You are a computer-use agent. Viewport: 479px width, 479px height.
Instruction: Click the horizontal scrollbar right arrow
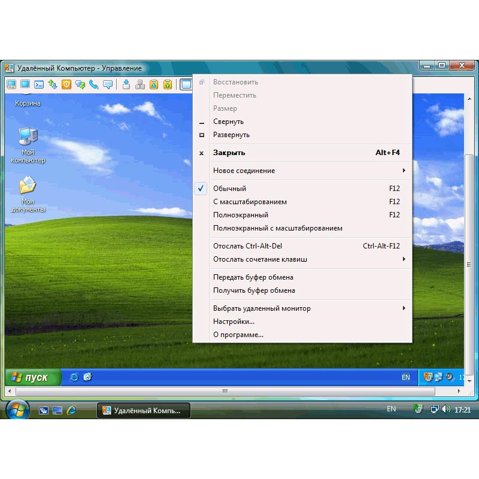(x=459, y=391)
